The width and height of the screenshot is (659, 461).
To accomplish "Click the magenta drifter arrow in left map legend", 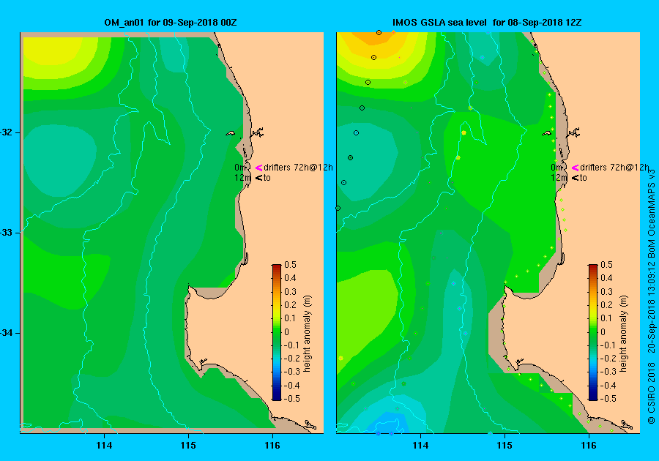I will click(x=258, y=168).
